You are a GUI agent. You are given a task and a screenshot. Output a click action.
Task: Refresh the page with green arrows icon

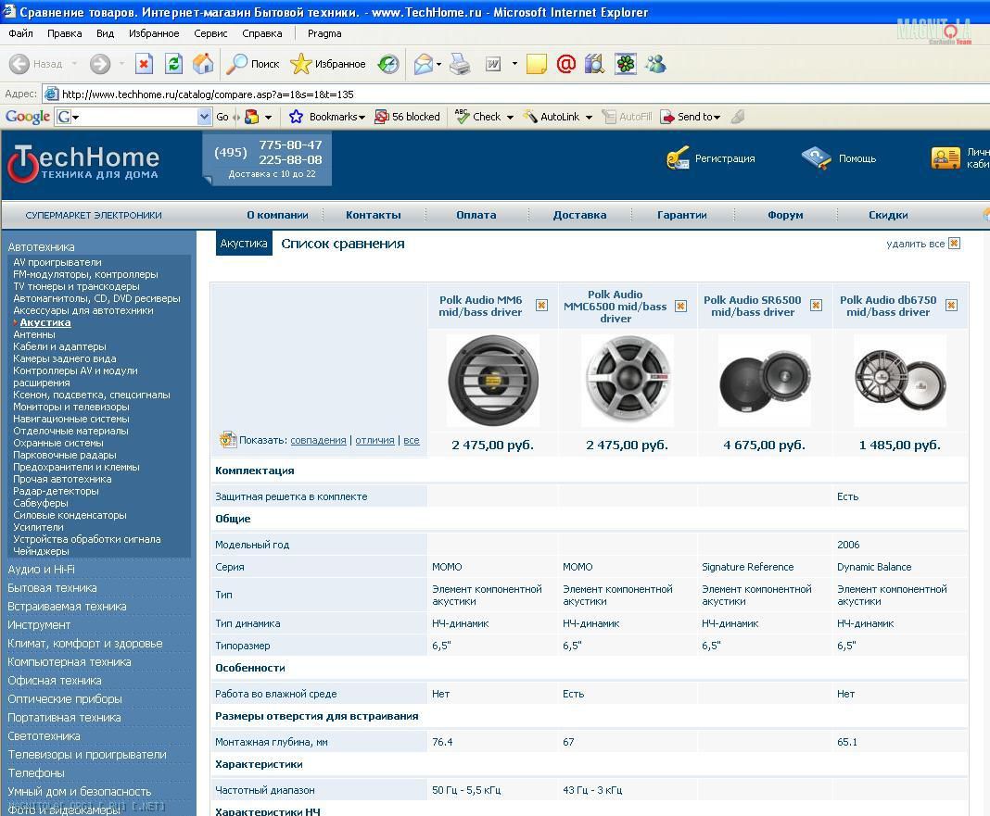pos(173,64)
